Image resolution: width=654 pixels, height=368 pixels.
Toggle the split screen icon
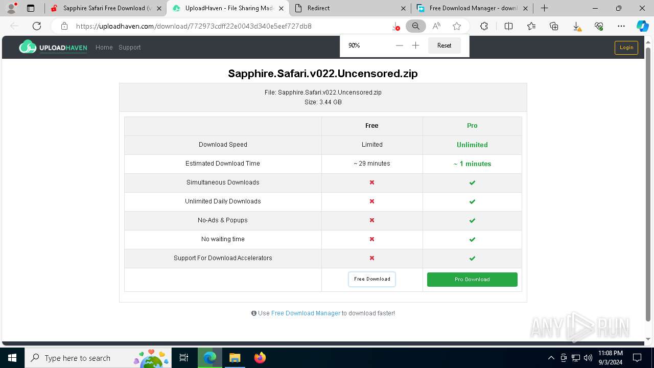[x=508, y=26]
